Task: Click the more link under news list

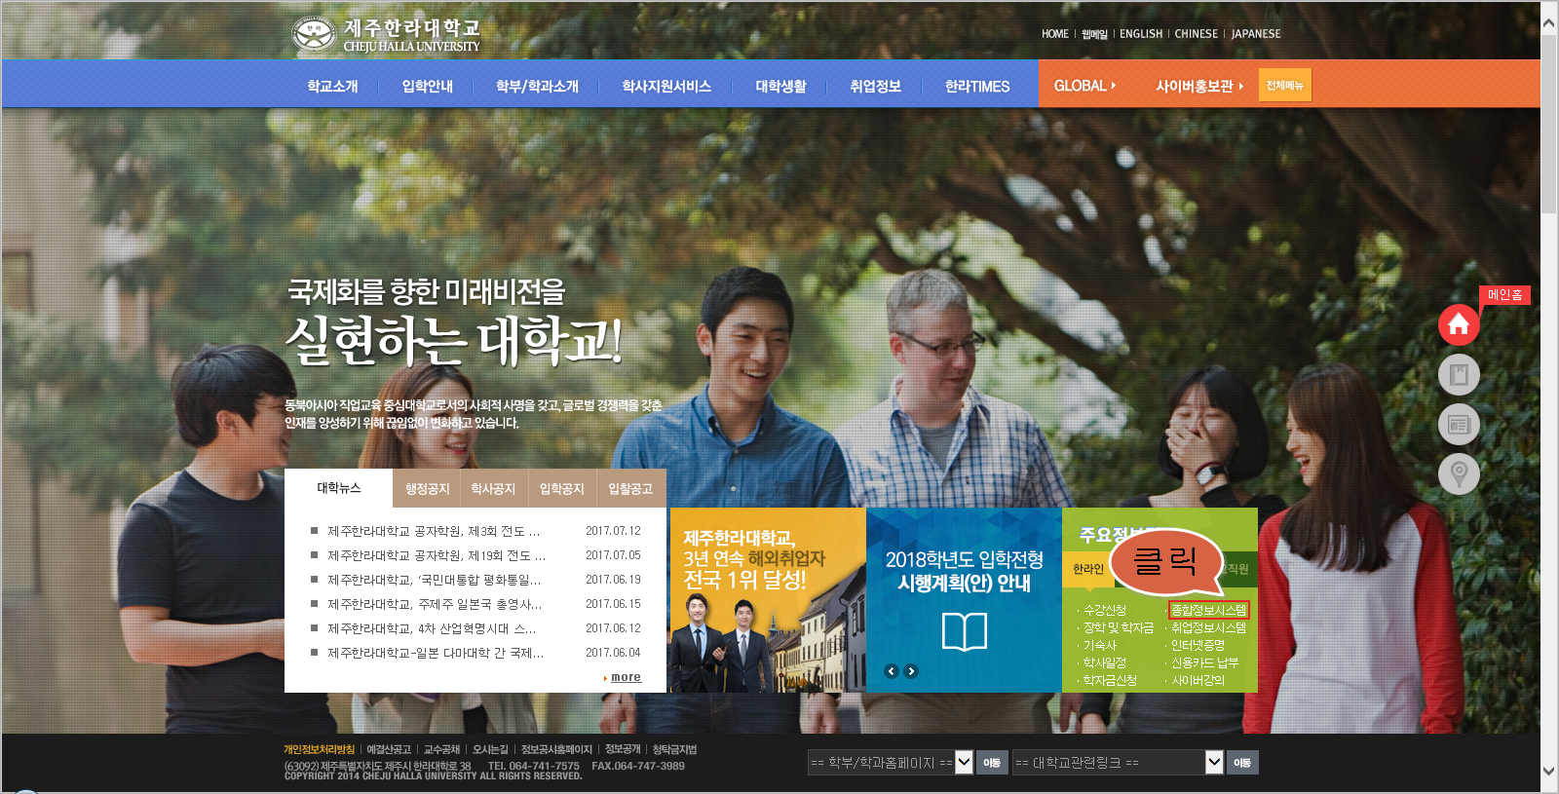Action: pyautogui.click(x=626, y=677)
